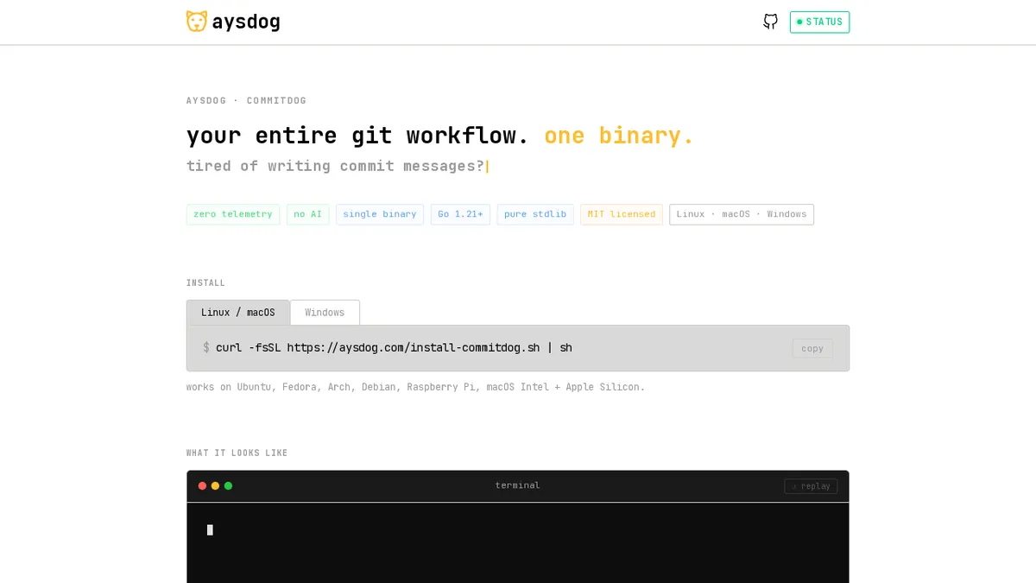
Task: Click the MIT licensed badge
Action: coord(621,214)
